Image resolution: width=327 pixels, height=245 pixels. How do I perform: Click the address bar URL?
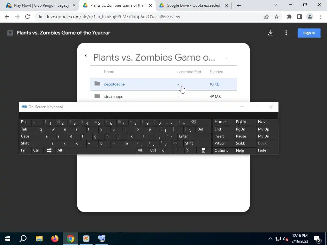[x=113, y=17]
